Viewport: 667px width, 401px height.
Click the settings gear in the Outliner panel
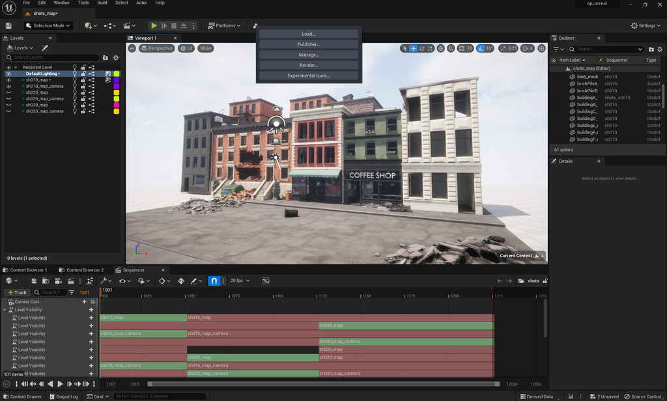coord(660,49)
